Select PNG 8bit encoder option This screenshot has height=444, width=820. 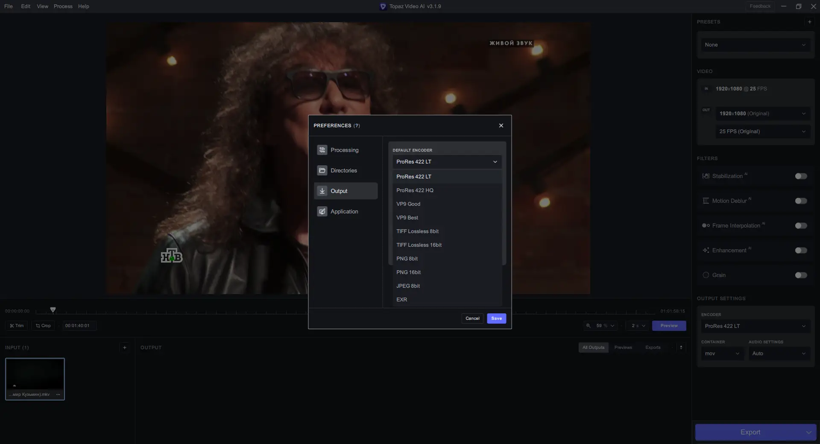(447, 259)
